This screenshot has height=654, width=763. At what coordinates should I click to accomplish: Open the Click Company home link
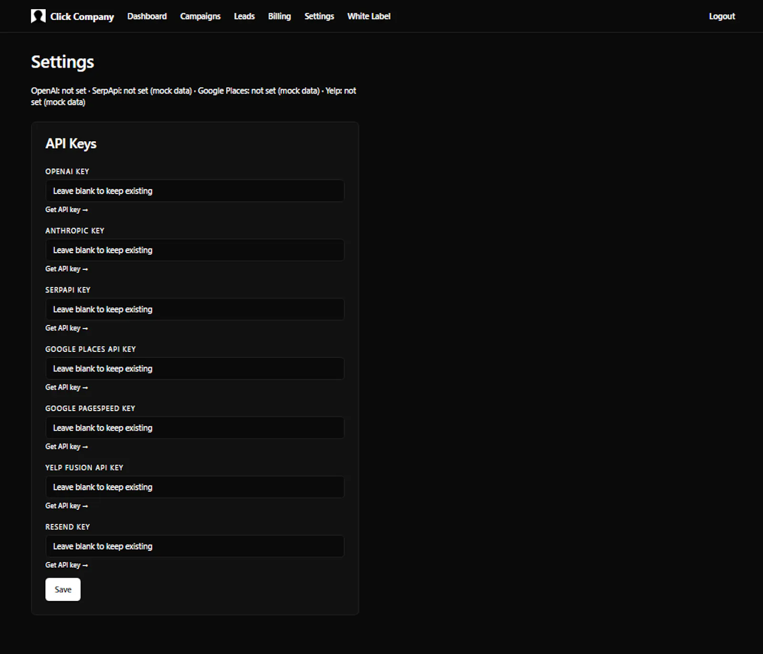pyautogui.click(x=72, y=16)
